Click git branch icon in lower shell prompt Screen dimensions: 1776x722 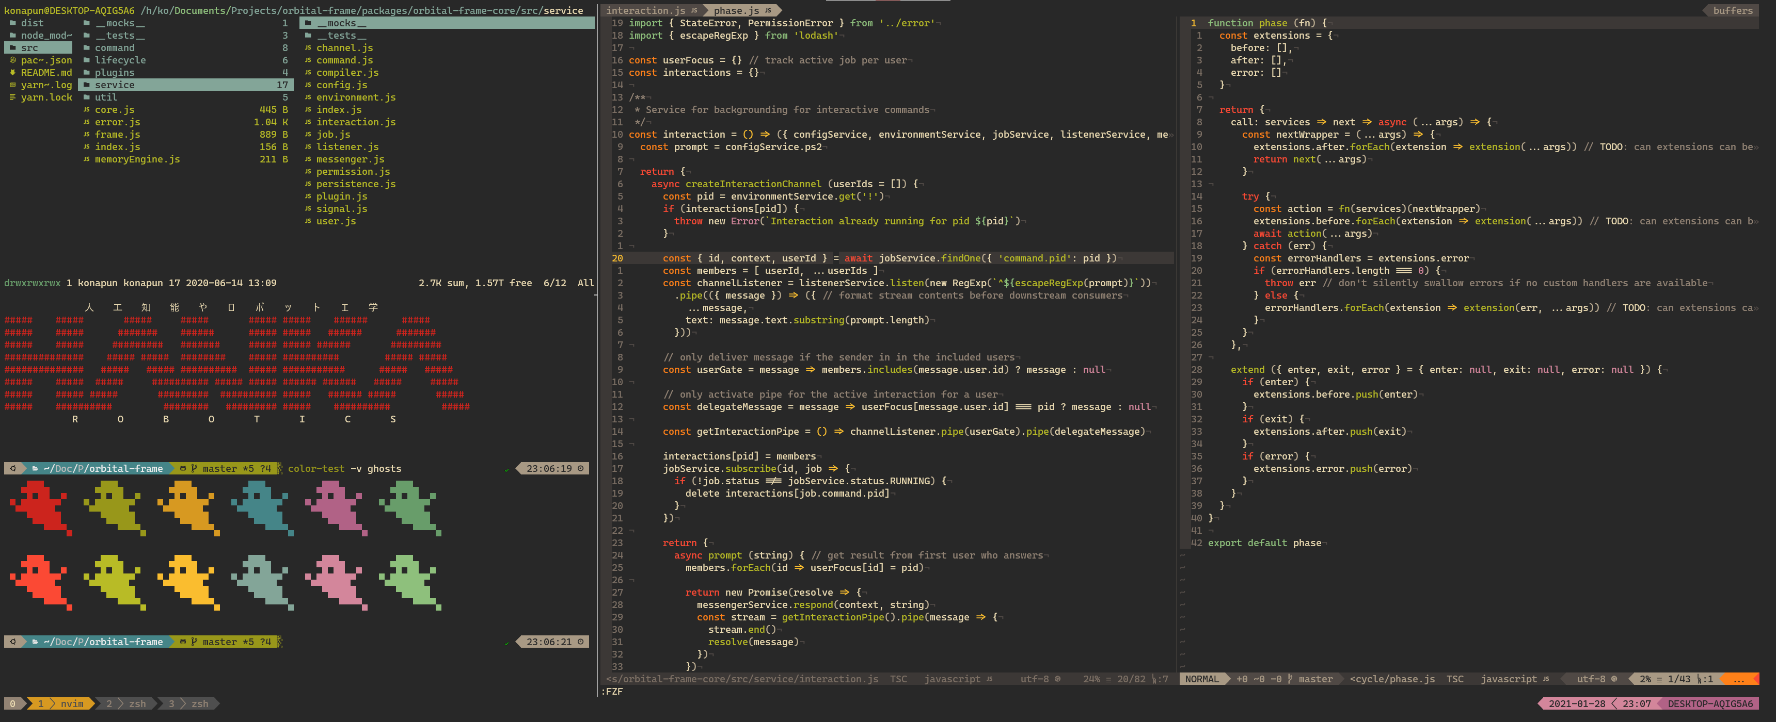coord(194,642)
